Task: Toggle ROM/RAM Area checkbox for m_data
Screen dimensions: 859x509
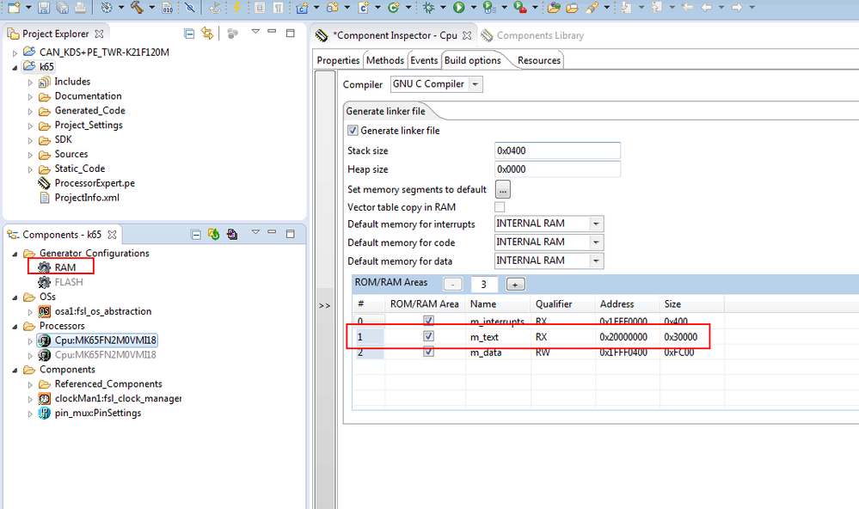Action: pos(428,352)
